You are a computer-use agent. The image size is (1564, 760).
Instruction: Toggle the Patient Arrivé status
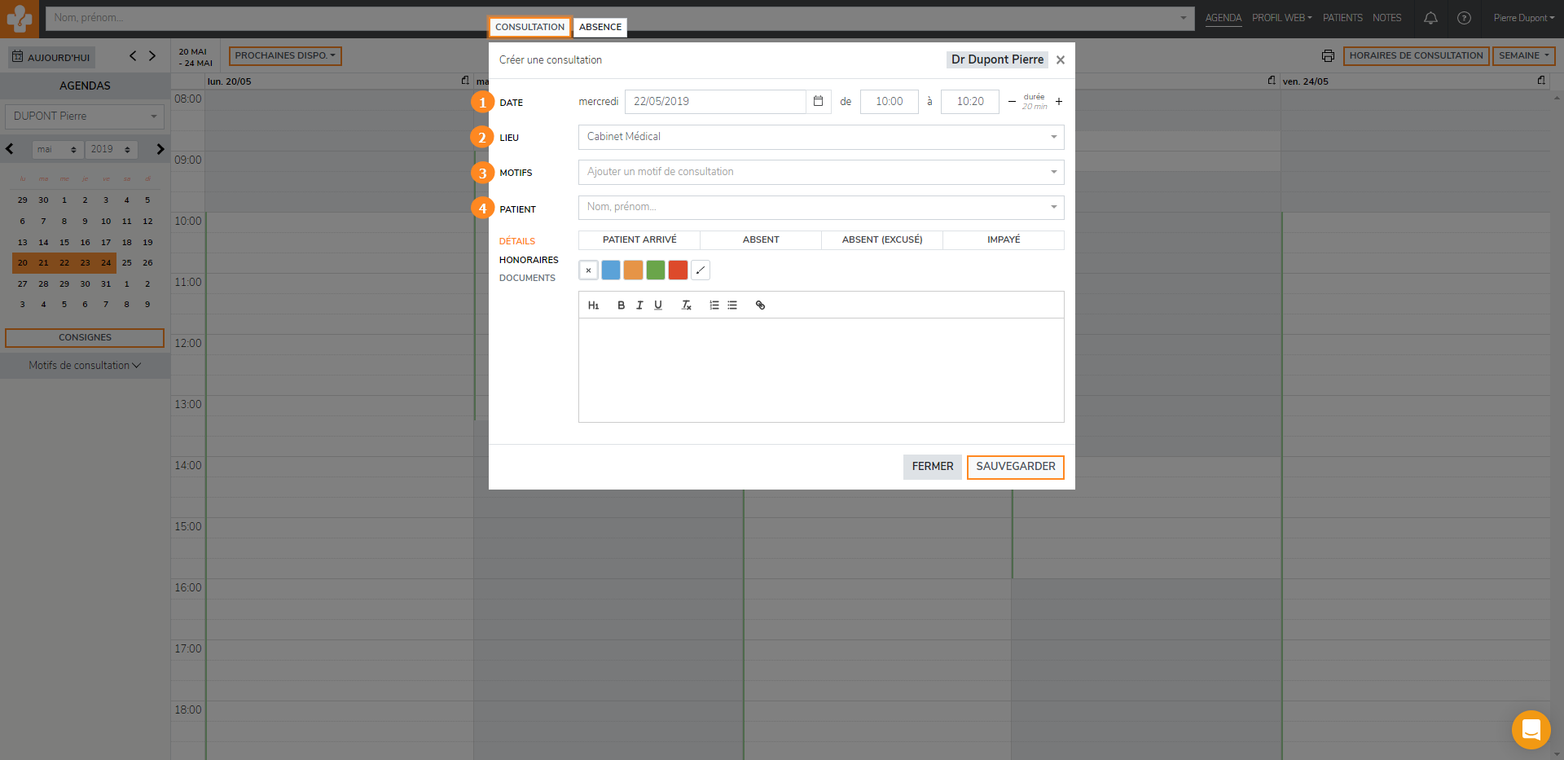coord(639,240)
